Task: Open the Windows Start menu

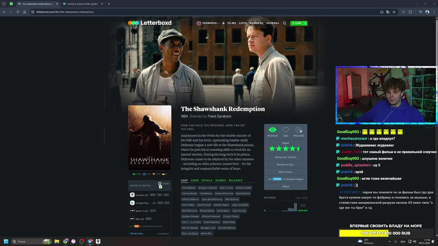Action: tap(6, 241)
